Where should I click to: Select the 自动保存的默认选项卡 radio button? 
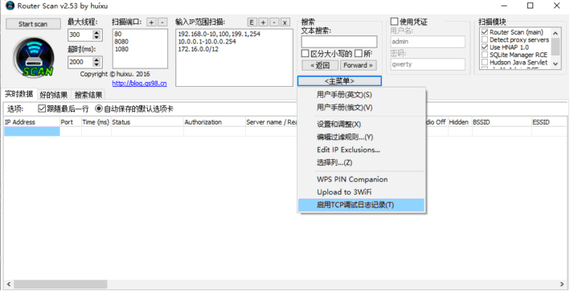[x=99, y=109]
